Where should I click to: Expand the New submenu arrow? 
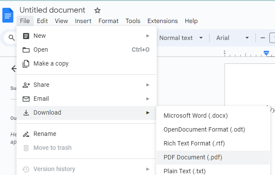coord(148,36)
